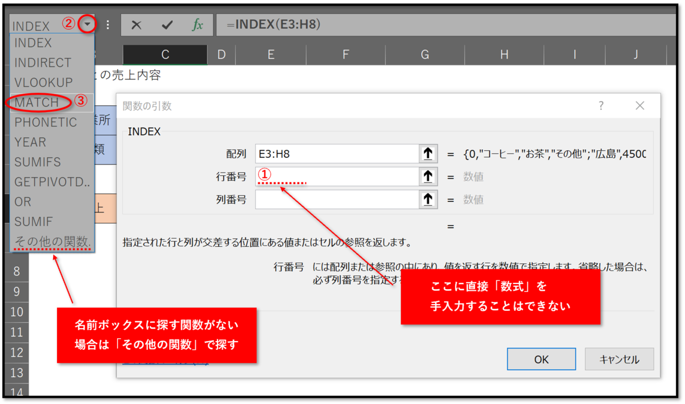Confirm formula with the checkmark icon
Viewport: 685px width, 404px height.
(167, 25)
